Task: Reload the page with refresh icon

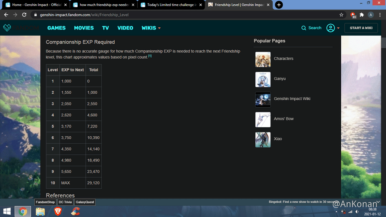Action: click(24, 15)
